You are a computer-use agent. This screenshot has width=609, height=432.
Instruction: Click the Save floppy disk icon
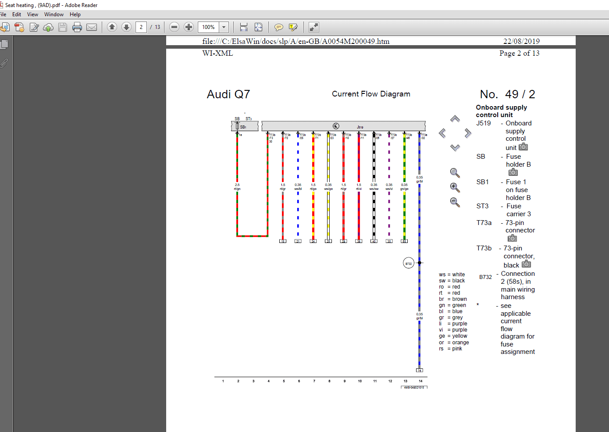click(63, 27)
